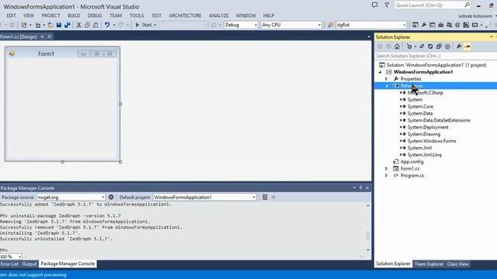Click the Home icon in Solution Explorer
This screenshot has width=497, height=279.
[x=397, y=46]
